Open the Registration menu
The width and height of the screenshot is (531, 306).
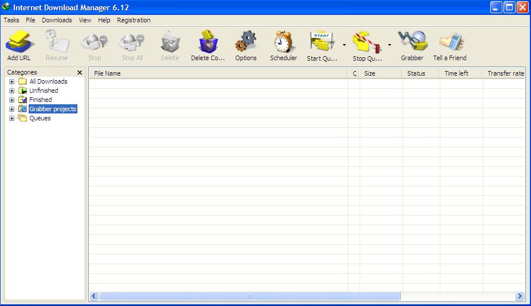coord(134,20)
